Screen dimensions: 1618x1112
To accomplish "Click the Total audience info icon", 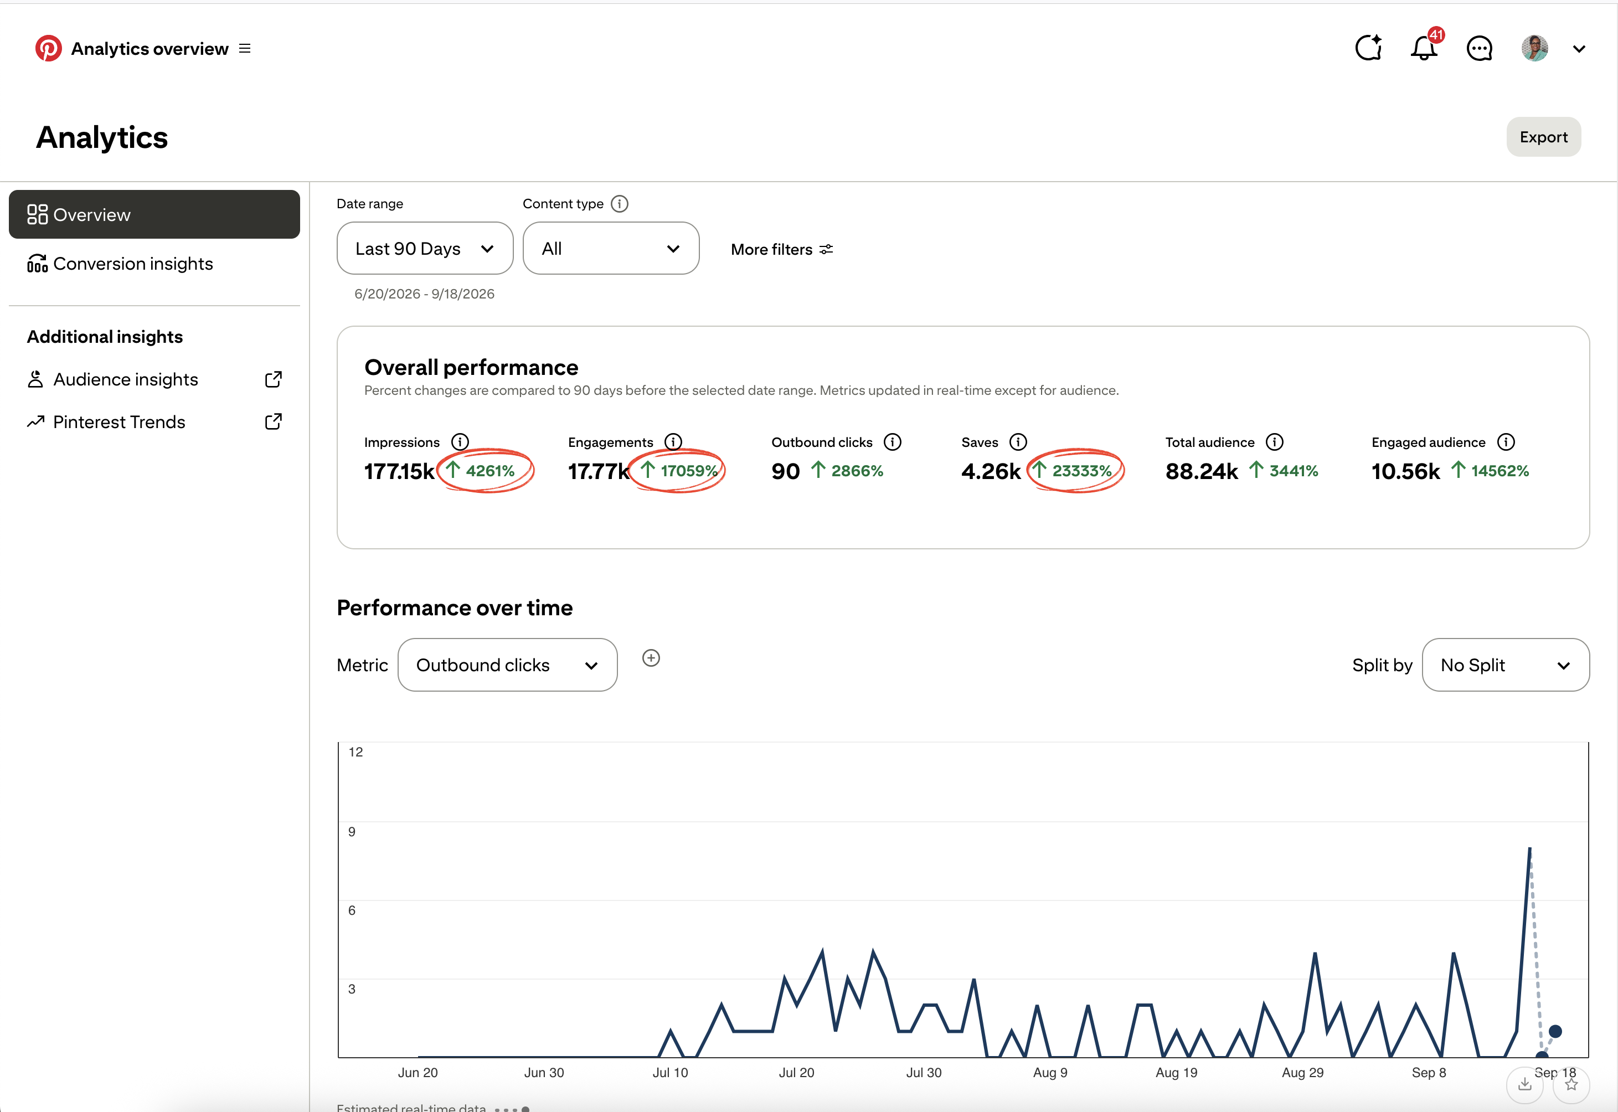I will [1274, 442].
